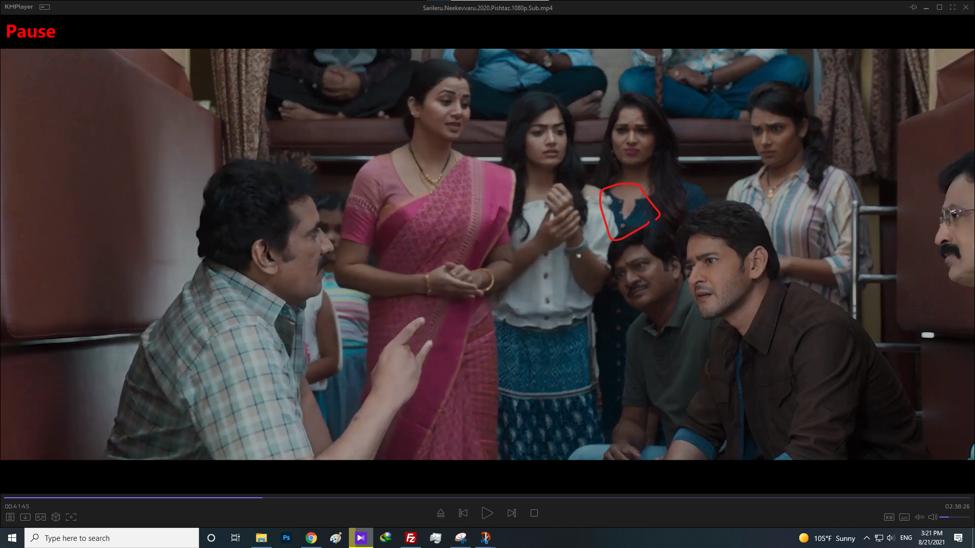
Task: Open the audio equalizer waveform icon
Action: tap(919, 517)
